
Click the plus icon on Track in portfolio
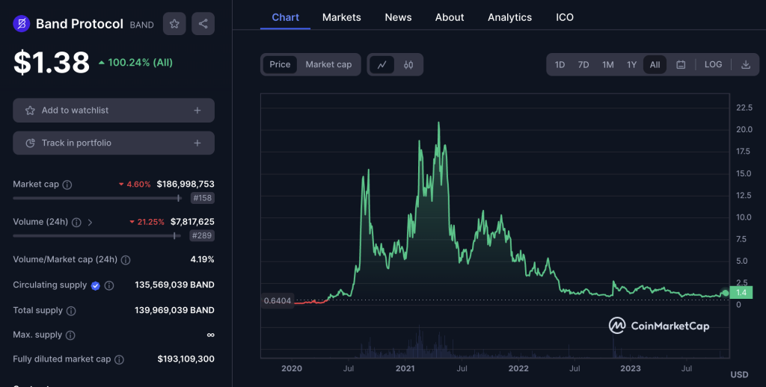(197, 143)
